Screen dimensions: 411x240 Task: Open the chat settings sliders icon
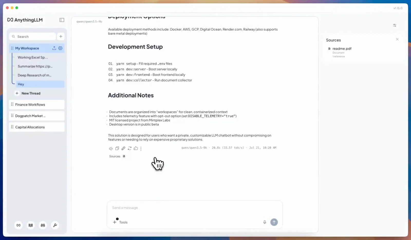coord(395,25)
